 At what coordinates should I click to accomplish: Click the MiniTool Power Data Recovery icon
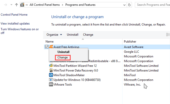point(51,70)
